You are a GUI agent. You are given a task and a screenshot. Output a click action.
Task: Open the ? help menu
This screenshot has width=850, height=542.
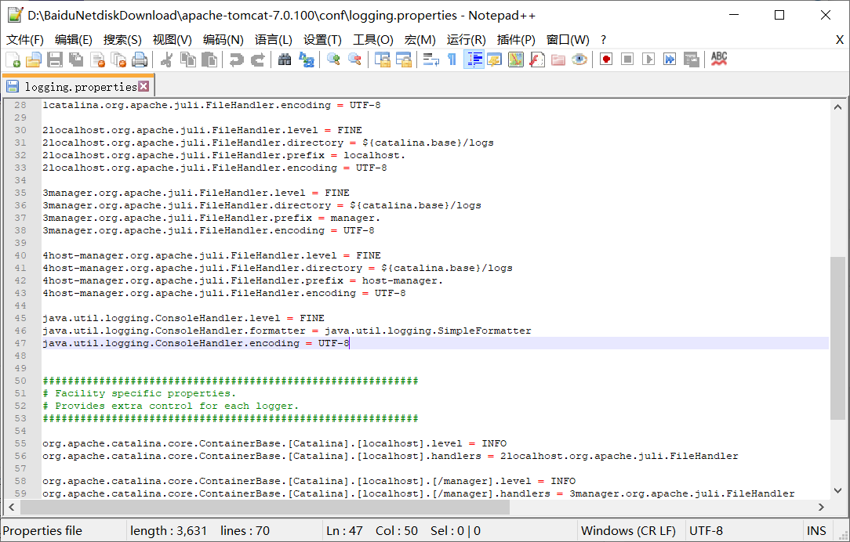pos(603,39)
